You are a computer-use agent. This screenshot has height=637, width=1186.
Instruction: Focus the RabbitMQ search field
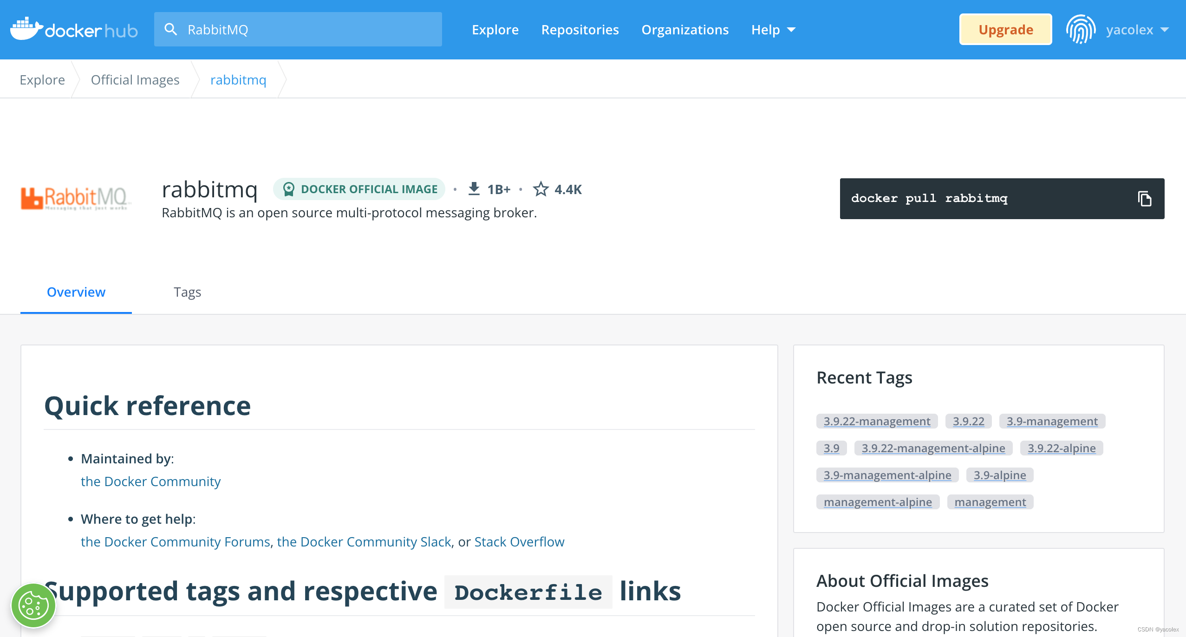tap(298, 29)
